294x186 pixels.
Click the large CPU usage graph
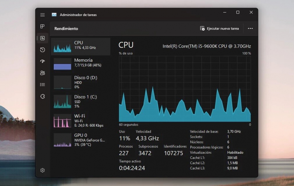click(x=184, y=89)
